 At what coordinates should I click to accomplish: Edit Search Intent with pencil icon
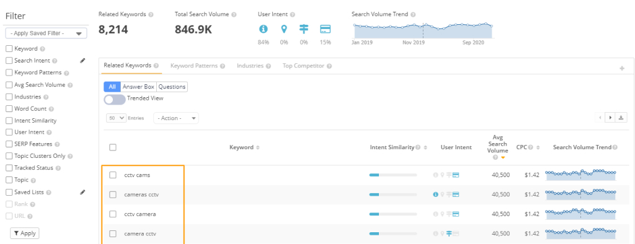(x=82, y=60)
